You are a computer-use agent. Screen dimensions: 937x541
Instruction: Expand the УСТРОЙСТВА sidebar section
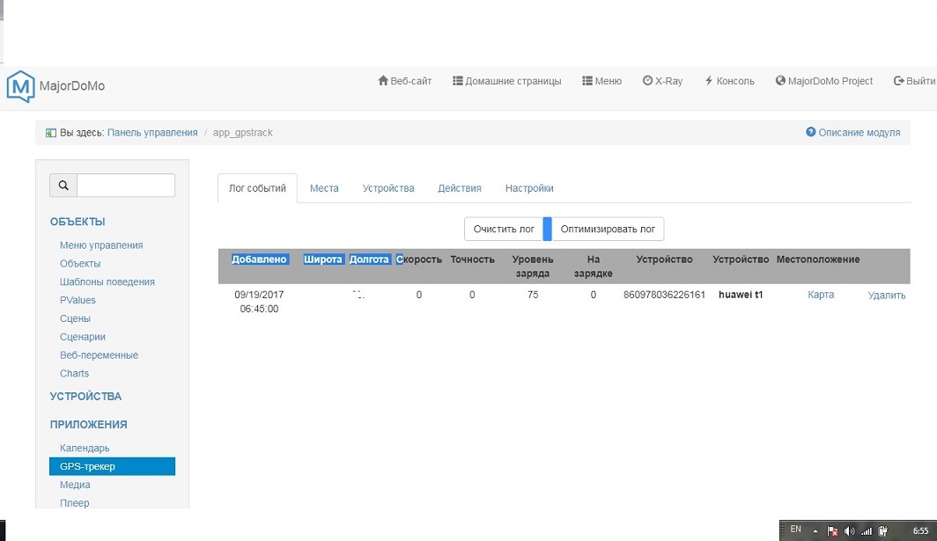[85, 396]
